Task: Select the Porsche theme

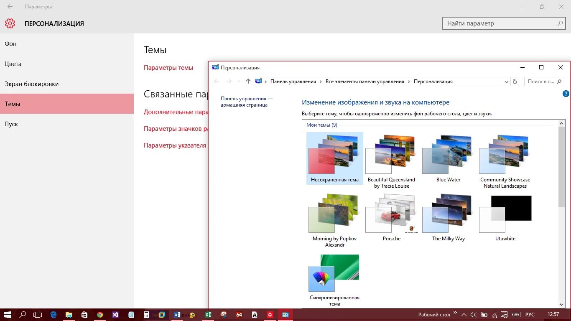Action: (392, 218)
